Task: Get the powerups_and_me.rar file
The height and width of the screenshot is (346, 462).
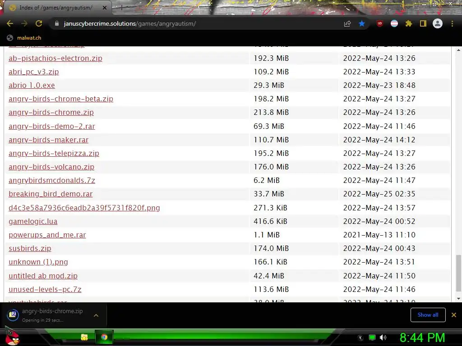Action: pos(47,235)
